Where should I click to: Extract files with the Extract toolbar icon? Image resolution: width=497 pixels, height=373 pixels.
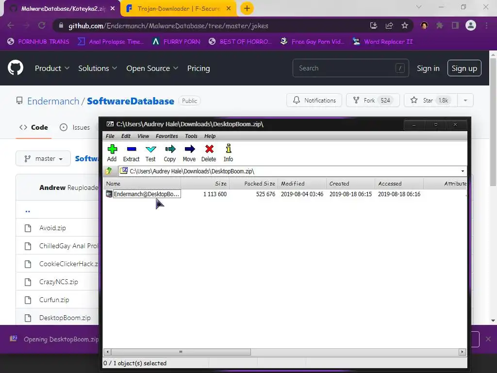click(131, 153)
